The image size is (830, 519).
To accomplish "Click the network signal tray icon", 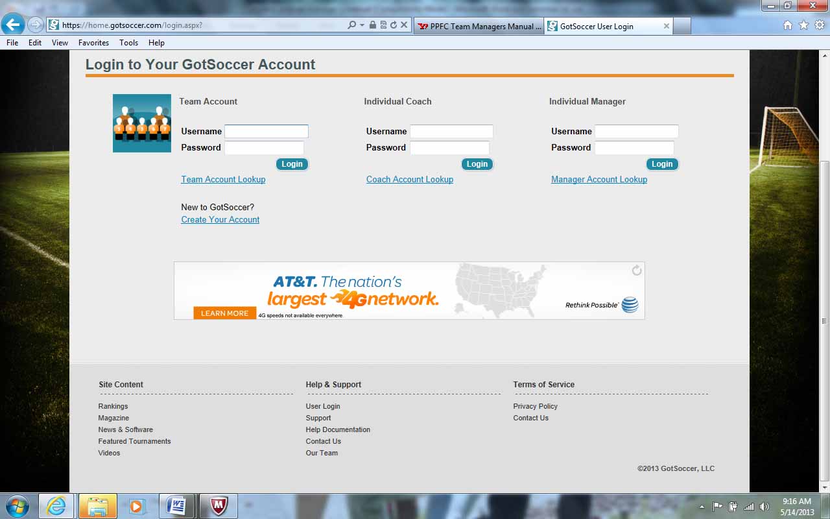I will [x=749, y=507].
